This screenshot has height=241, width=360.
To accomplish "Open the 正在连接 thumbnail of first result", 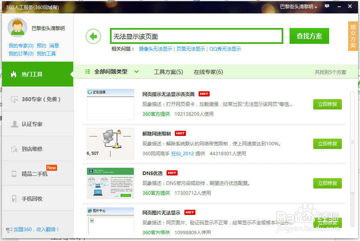I will (110, 104).
